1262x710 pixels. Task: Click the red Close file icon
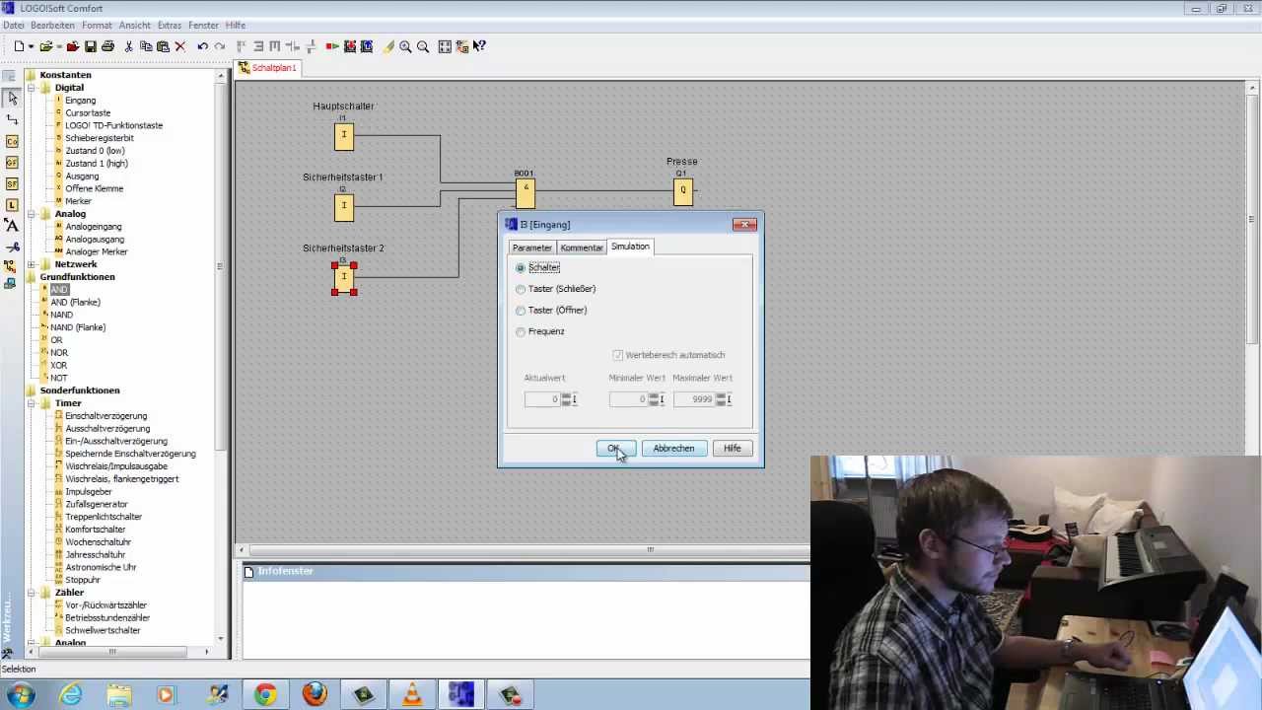tap(73, 46)
